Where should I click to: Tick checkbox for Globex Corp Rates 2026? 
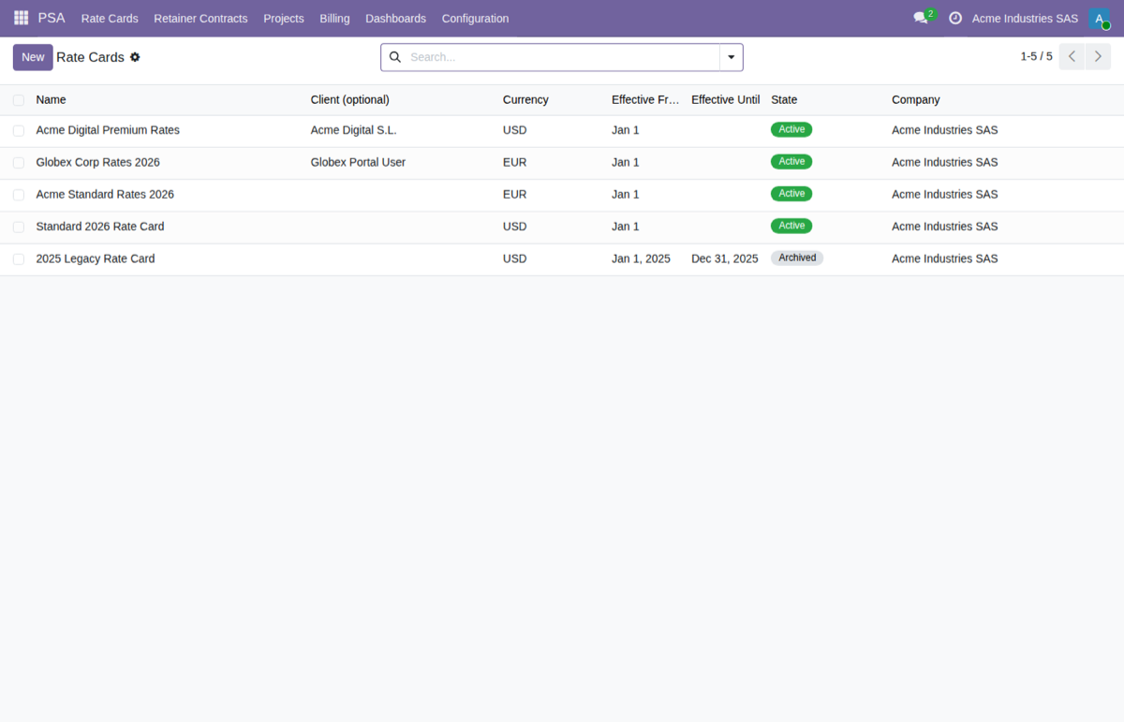coord(19,162)
